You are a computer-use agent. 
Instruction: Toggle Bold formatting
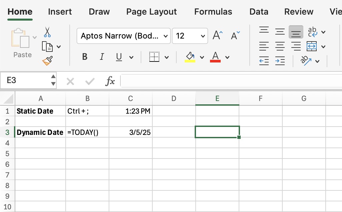coord(84,57)
